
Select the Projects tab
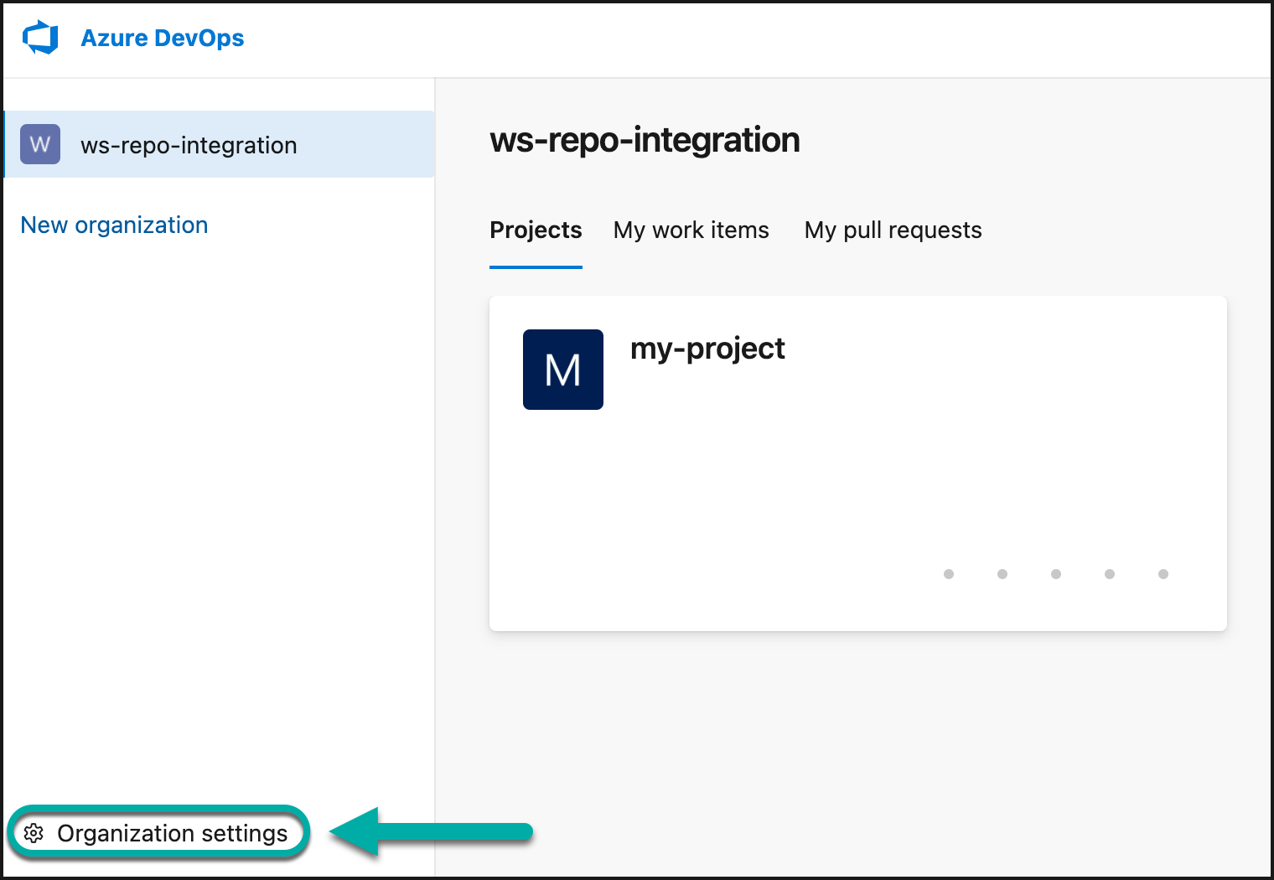click(536, 230)
